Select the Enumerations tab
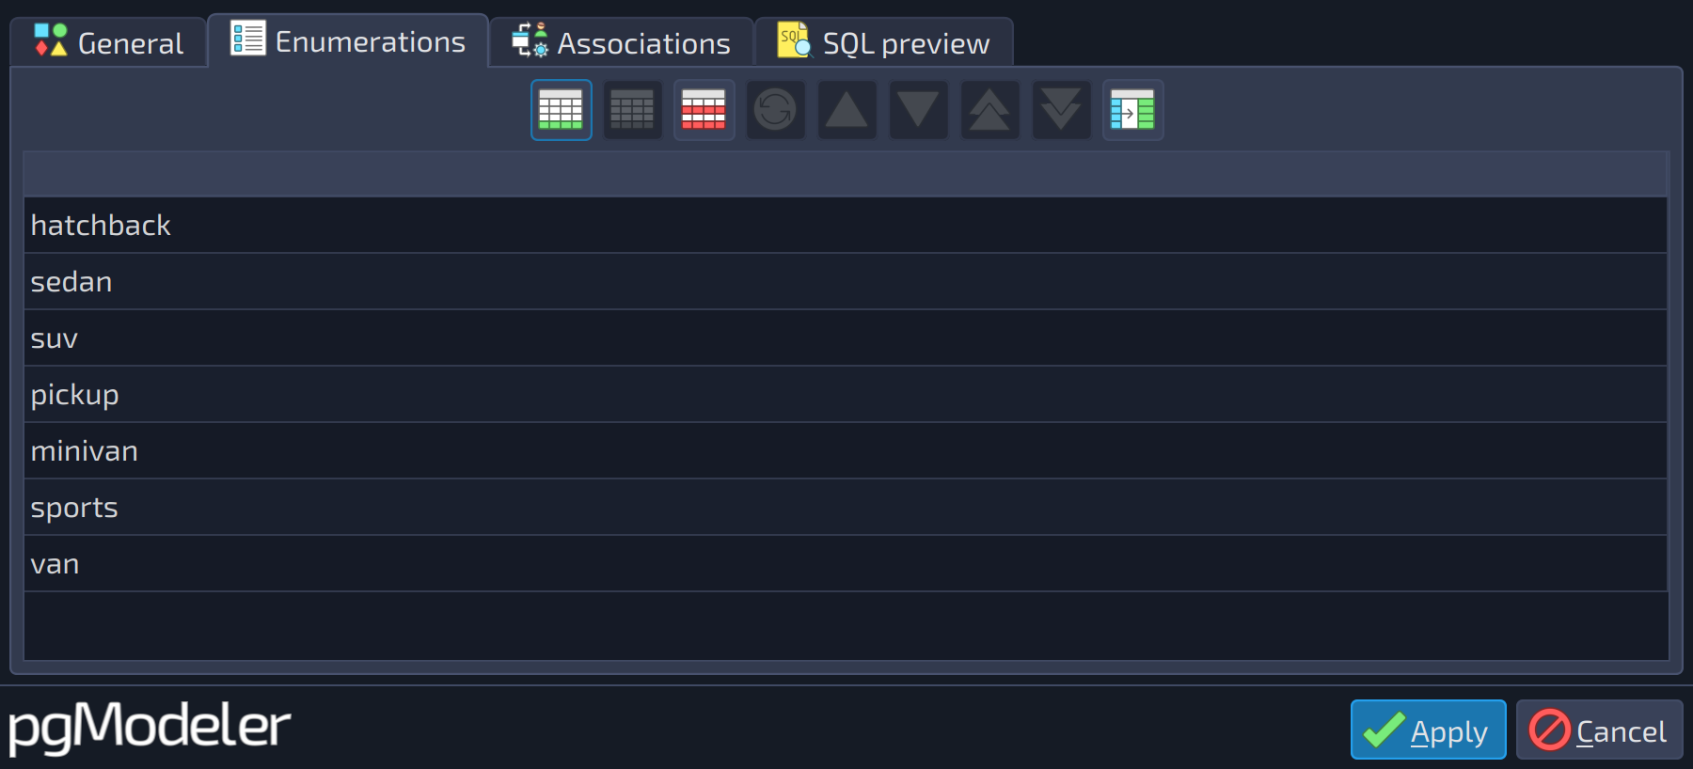Screen dimensions: 1693x769 pyautogui.click(x=348, y=40)
